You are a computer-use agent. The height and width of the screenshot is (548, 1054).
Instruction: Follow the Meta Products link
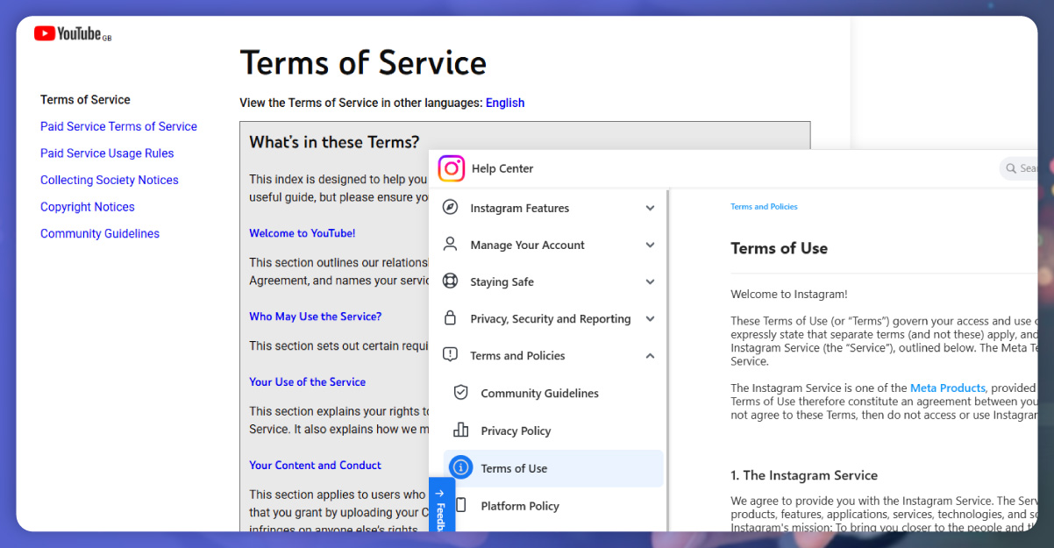click(x=947, y=388)
